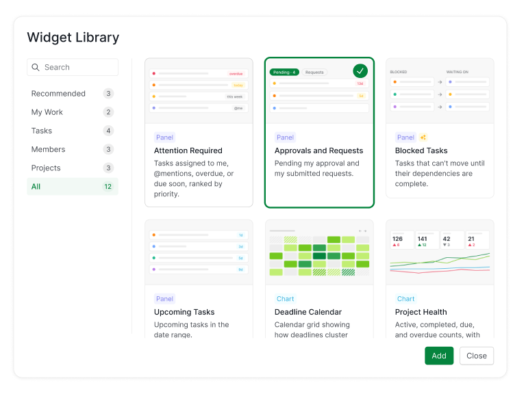Click the Requests pill in Approvals preview

[314, 73]
